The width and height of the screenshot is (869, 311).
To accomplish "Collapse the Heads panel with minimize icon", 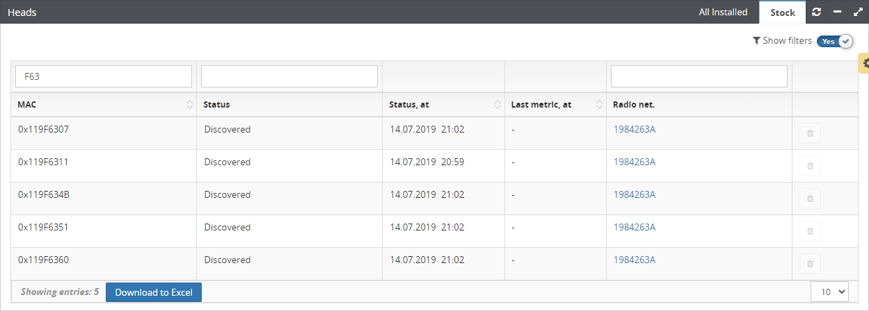I will point(838,12).
